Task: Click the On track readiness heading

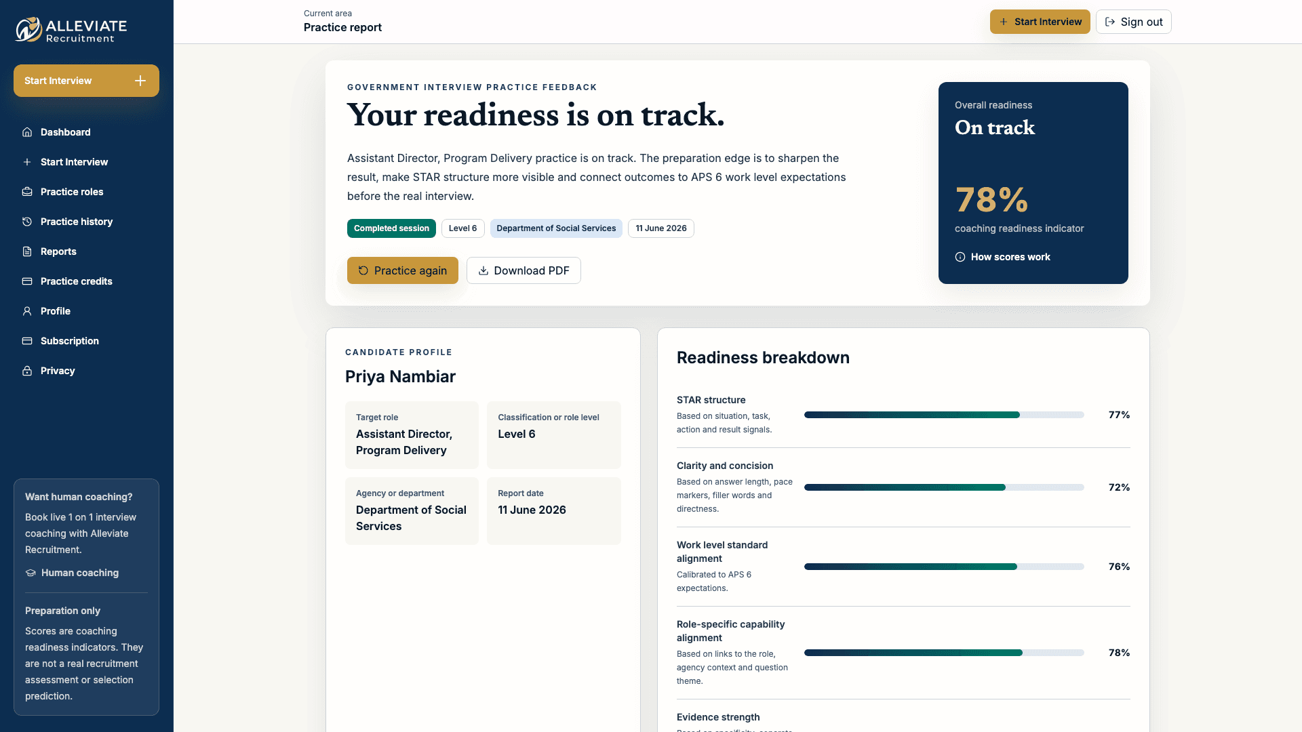Action: click(x=995, y=127)
